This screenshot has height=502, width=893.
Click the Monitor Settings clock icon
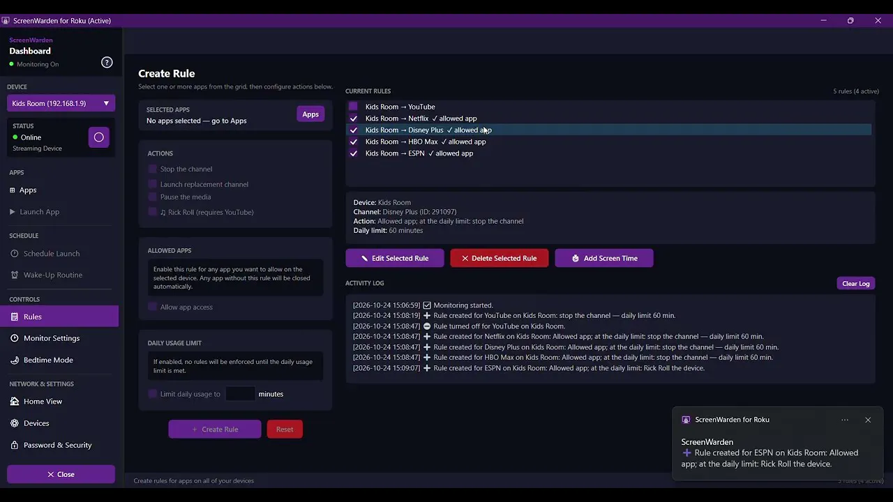coord(15,338)
